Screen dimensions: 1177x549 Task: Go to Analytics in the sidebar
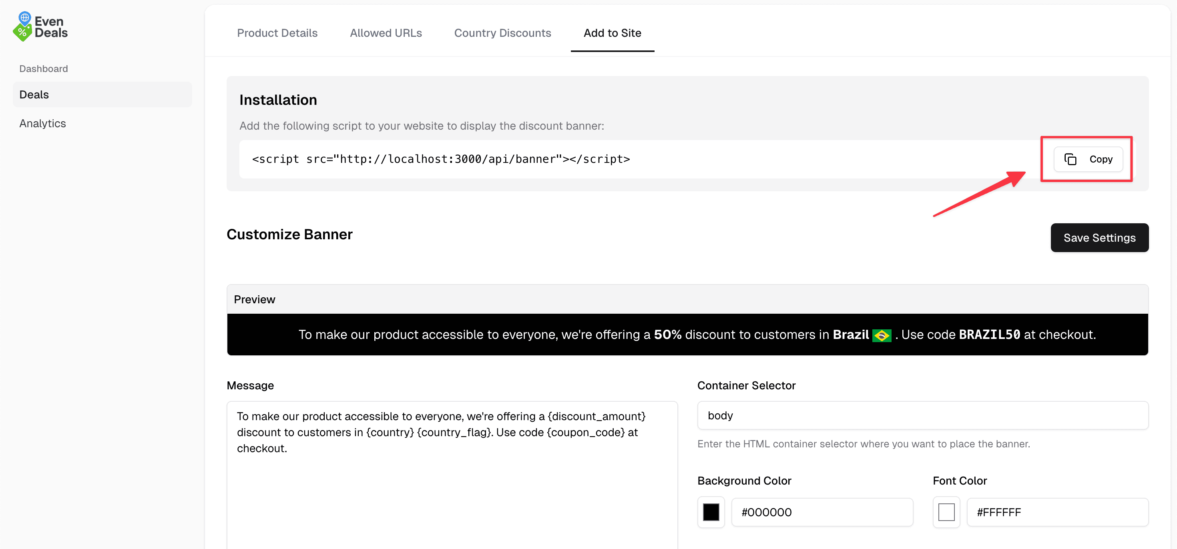[x=42, y=123]
